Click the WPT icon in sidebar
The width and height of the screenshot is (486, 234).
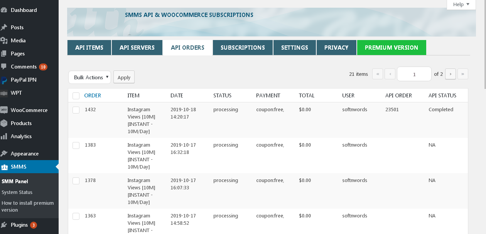(4, 93)
